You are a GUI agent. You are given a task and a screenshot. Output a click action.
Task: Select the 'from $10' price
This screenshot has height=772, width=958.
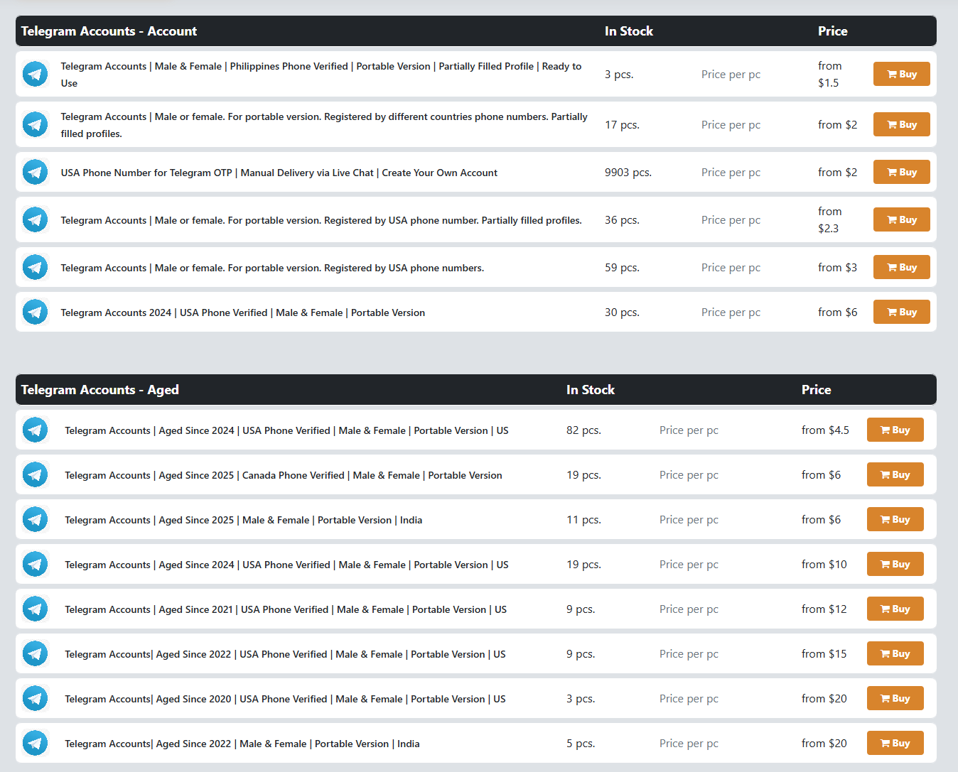[x=824, y=565]
